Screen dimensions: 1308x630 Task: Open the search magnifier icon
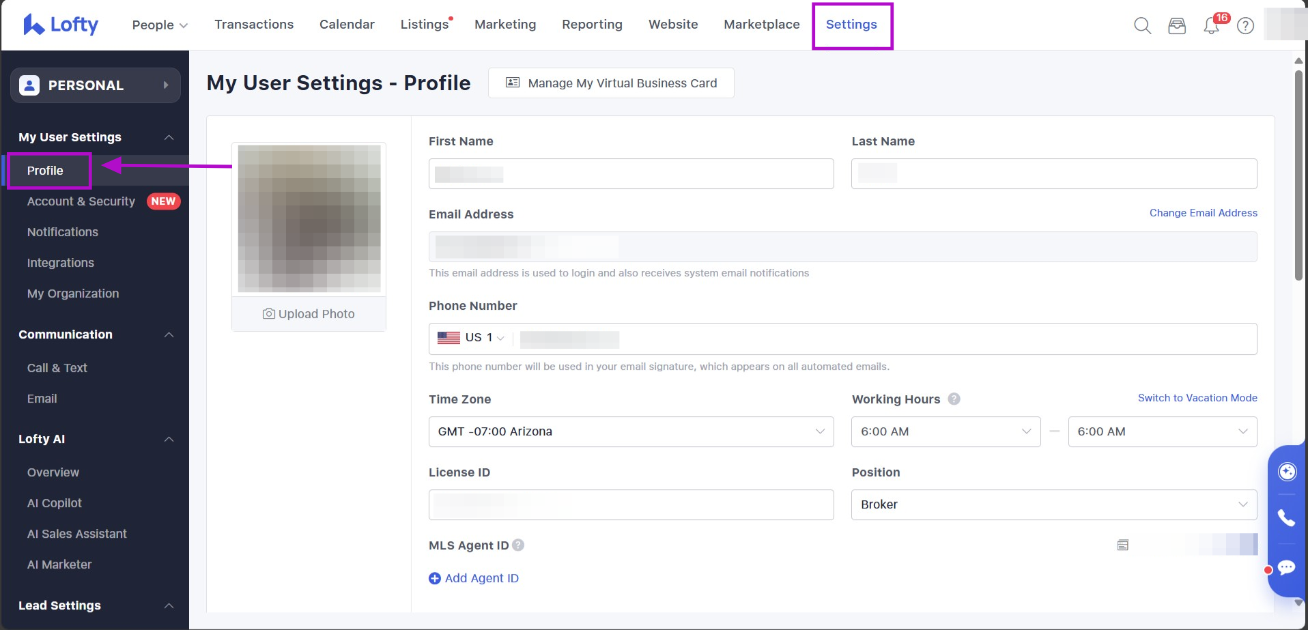[1142, 26]
